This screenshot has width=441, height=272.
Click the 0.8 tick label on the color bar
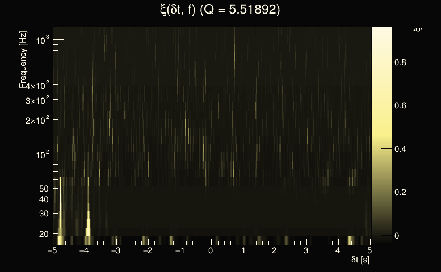401,63
